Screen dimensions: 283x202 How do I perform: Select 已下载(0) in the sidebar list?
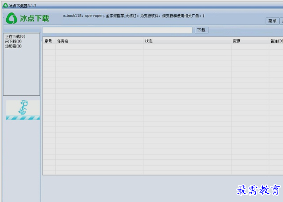click(13, 41)
